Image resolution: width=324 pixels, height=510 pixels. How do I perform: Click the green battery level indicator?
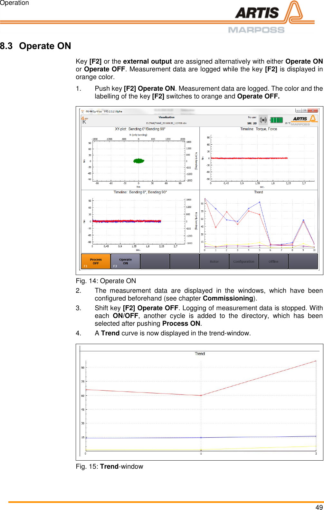point(276,120)
